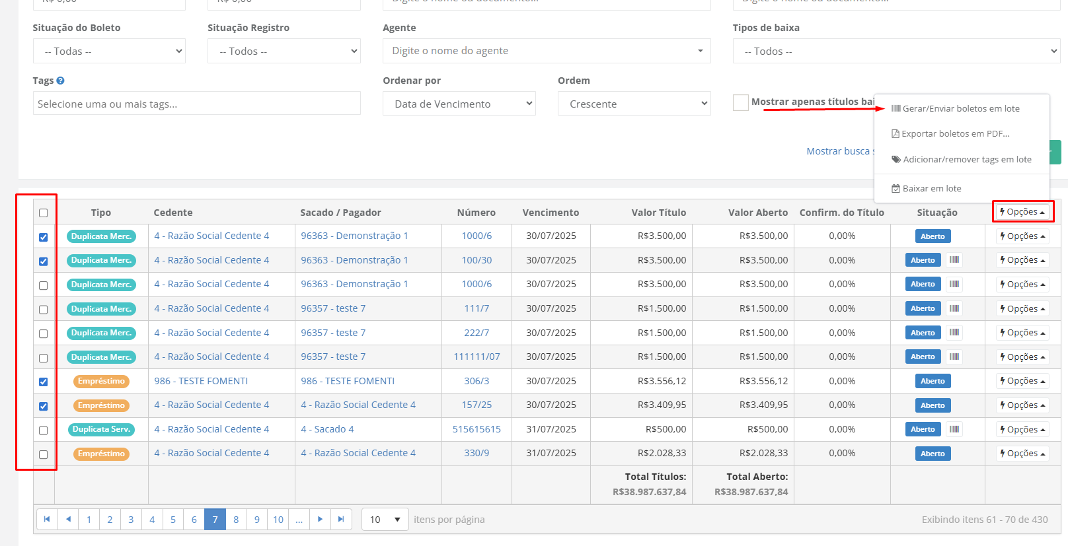Check 'Mostrar apenas títulos' checkbox

click(740, 102)
